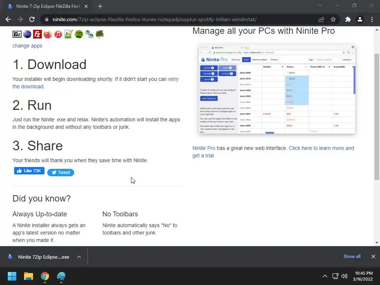Share this page icon
Image resolution: width=380 pixels, height=285 pixels.
point(321,19)
